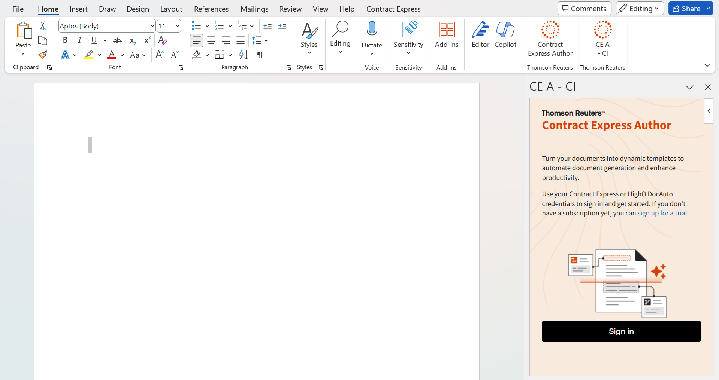
Task: Collapse the CE A - CI task pane
Action: tap(689, 87)
